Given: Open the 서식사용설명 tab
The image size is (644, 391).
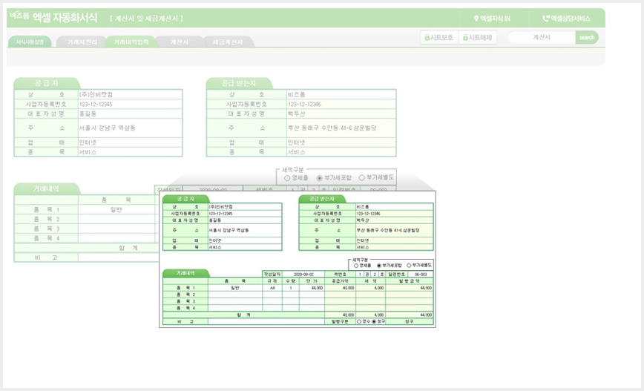Looking at the screenshot, I should (30, 42).
